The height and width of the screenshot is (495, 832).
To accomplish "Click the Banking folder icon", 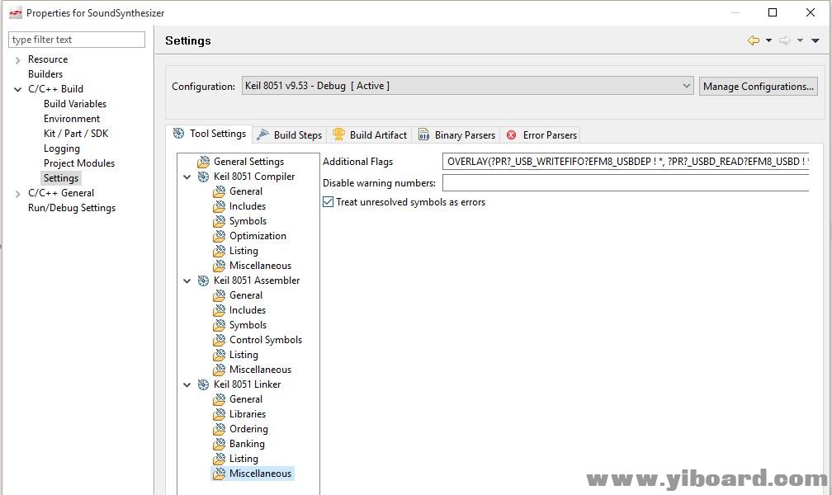I will (x=220, y=444).
